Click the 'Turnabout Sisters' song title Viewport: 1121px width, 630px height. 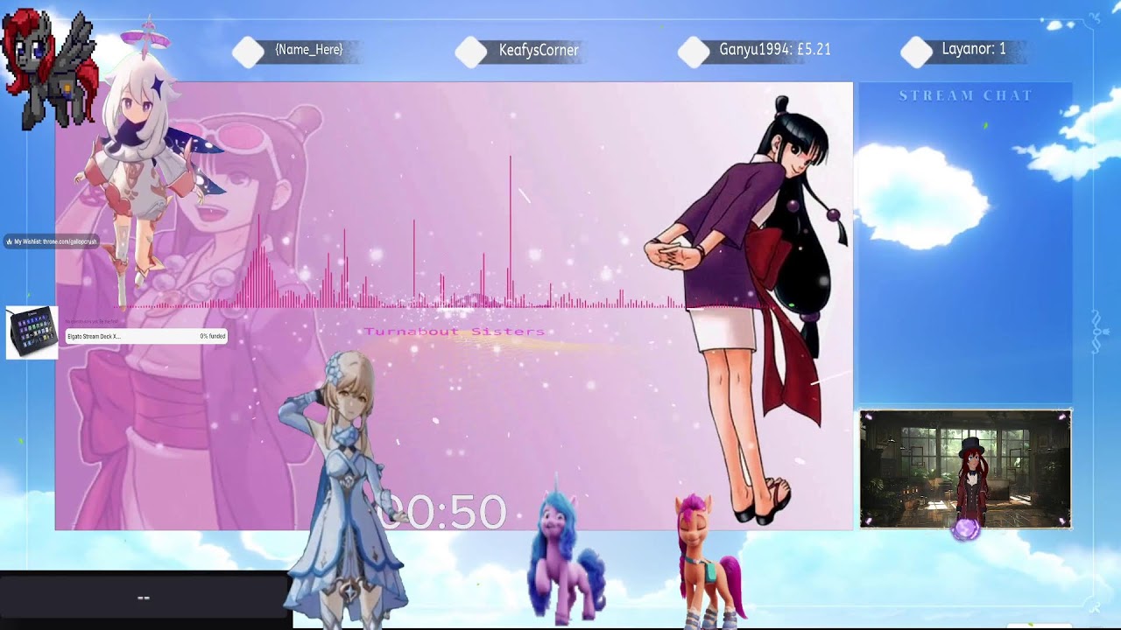click(x=455, y=332)
